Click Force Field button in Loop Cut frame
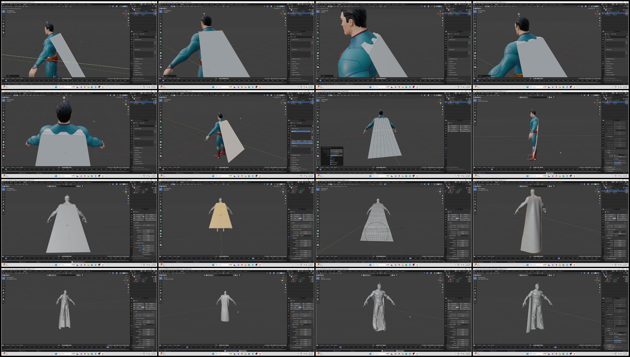 pos(454,126)
